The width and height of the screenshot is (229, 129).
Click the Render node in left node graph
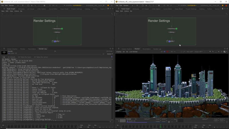click(x=56, y=41)
